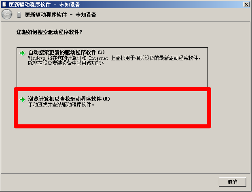Click the description line starting with Windows 将在您的计算机
Screen dimensions: 252x192
pyautogui.click(x=114, y=58)
